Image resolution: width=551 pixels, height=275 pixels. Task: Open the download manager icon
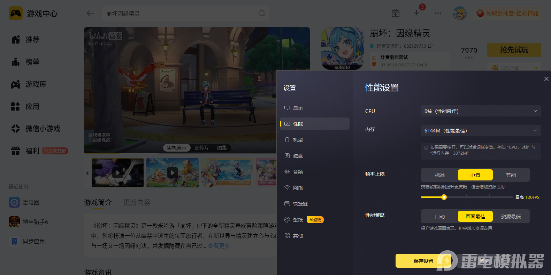point(416,13)
